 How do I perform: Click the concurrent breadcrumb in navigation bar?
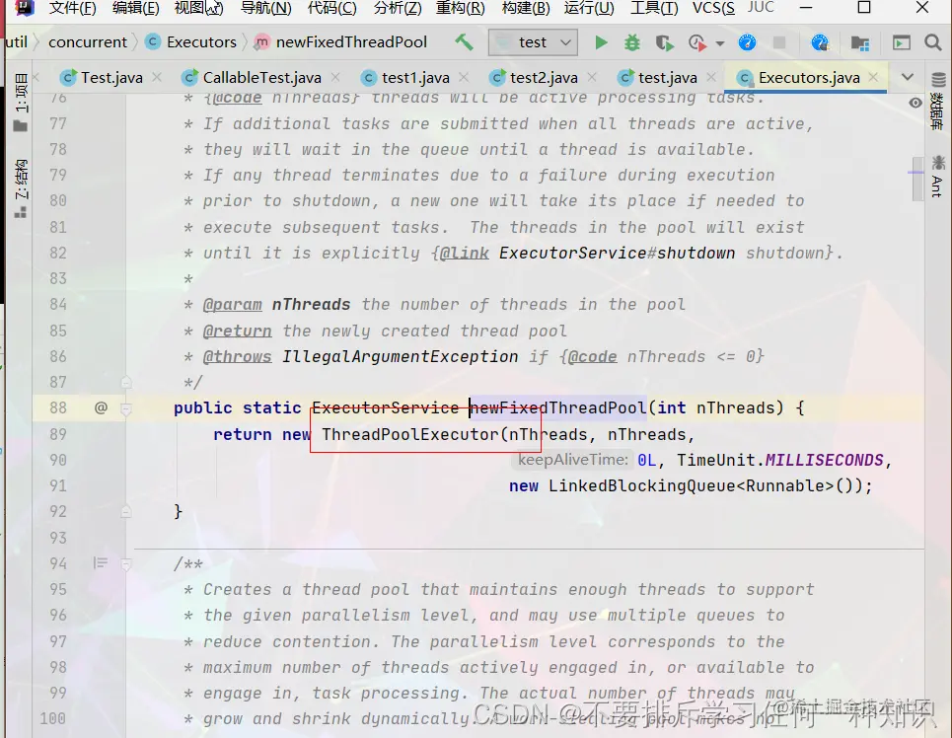click(x=88, y=41)
